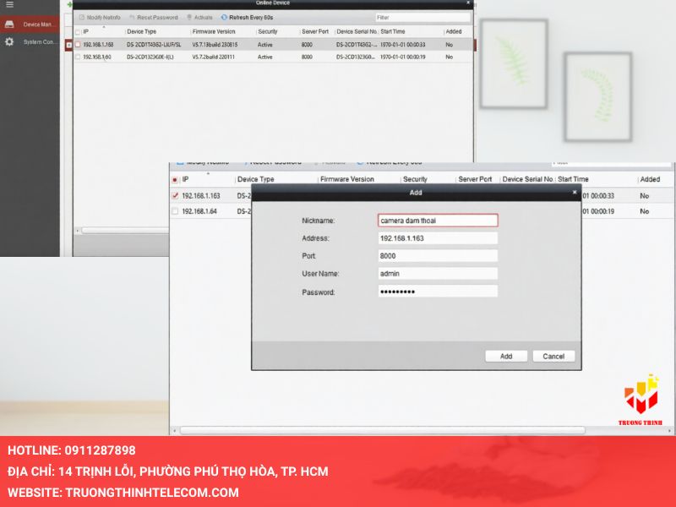Click the Password field in the Add dialog
The height and width of the screenshot is (507, 676).
click(x=438, y=292)
